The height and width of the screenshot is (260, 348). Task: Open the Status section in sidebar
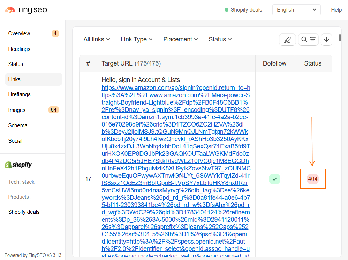tap(33, 64)
